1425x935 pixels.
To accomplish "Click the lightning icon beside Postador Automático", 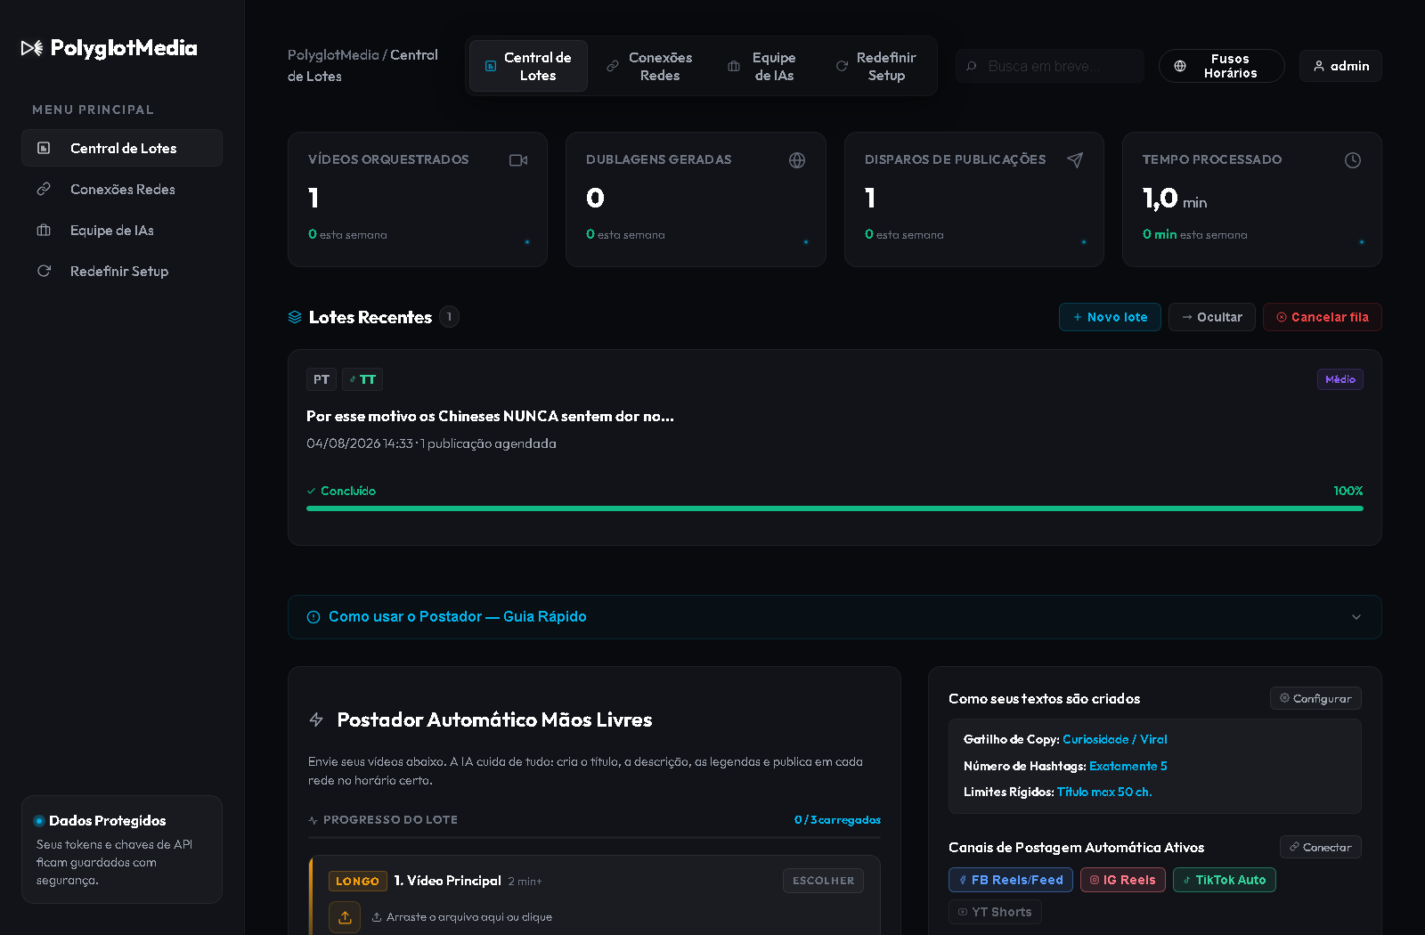I will [x=316, y=720].
